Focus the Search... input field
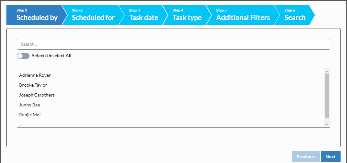Viewport: 347px width, 163px height. coord(173,44)
